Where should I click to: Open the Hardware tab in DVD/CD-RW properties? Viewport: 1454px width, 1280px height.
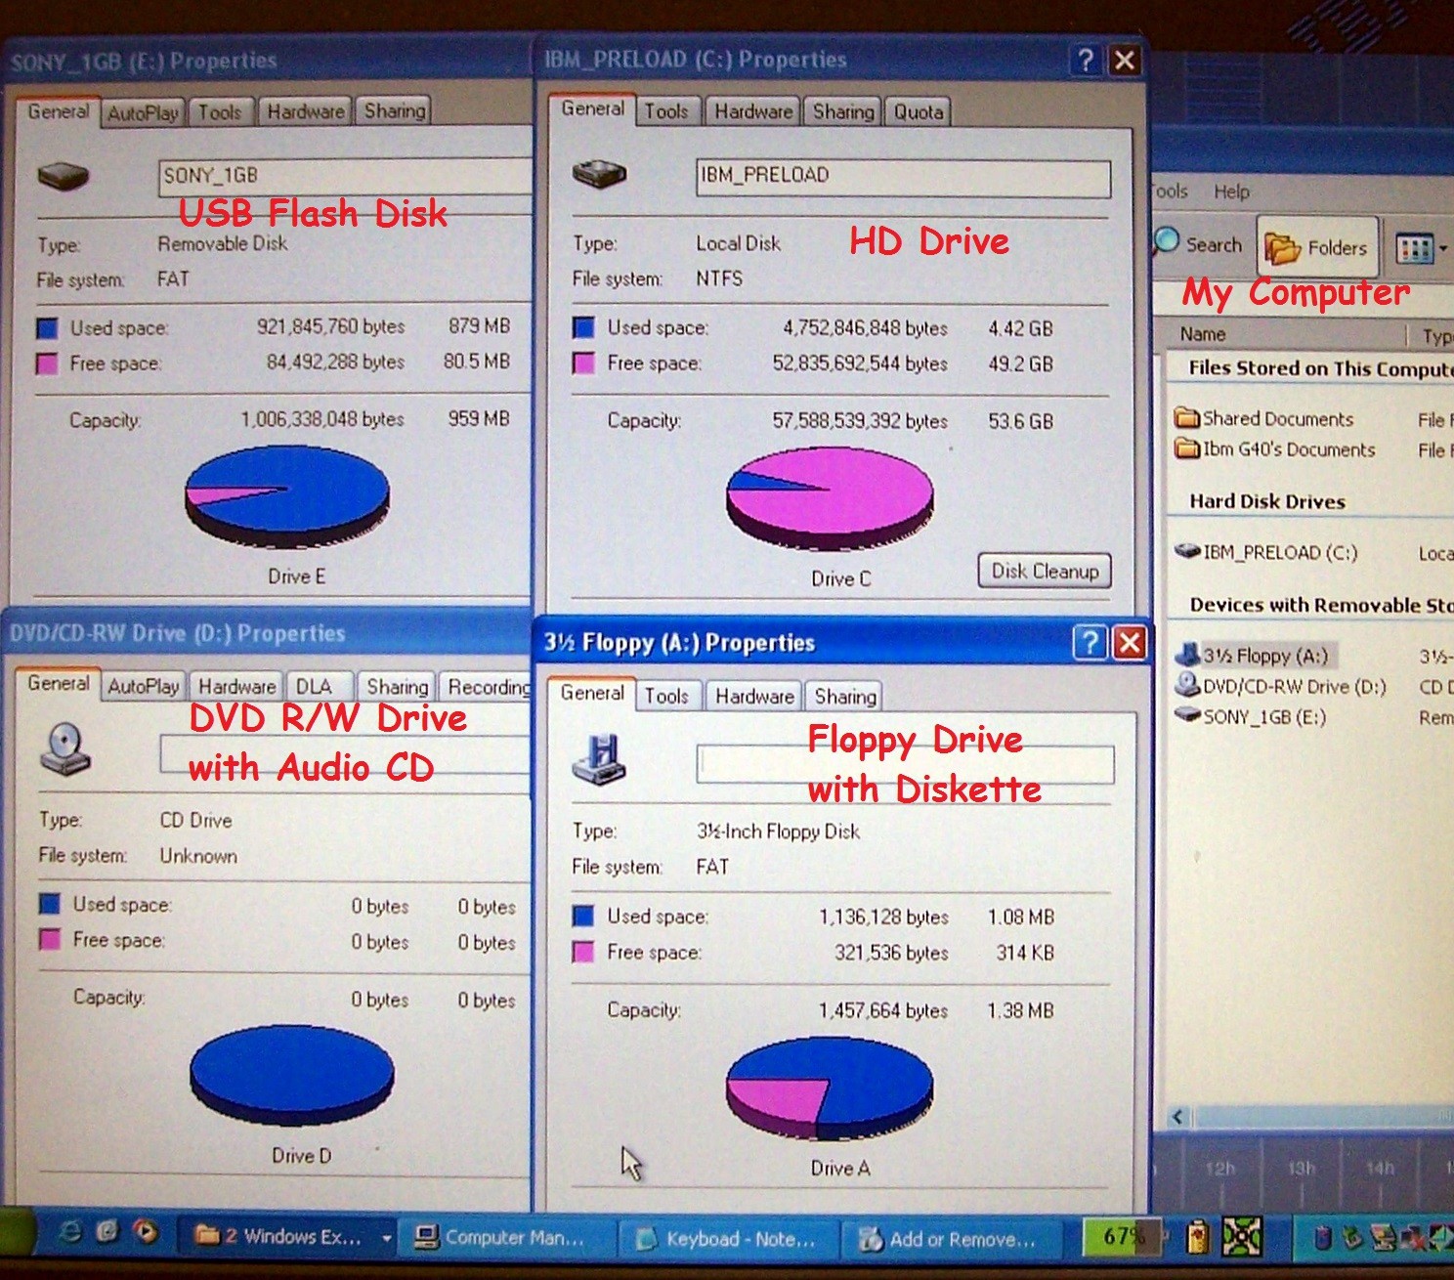[236, 687]
